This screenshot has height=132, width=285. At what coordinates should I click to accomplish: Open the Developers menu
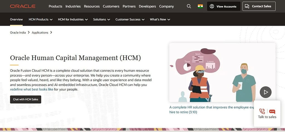click(147, 6)
